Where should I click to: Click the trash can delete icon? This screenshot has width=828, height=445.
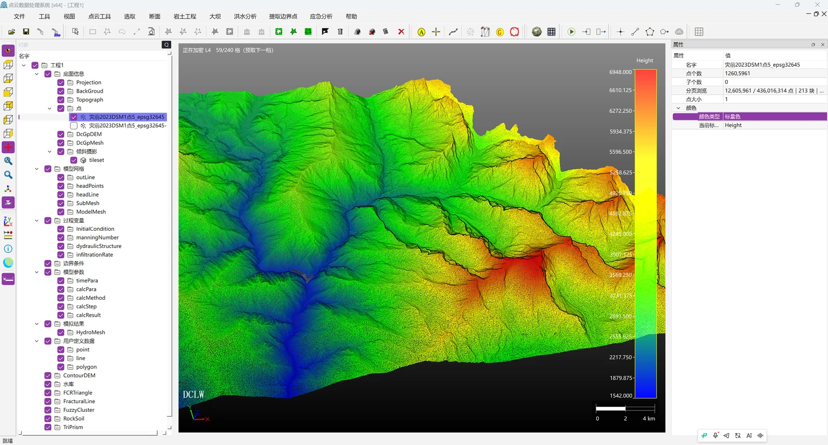340,32
